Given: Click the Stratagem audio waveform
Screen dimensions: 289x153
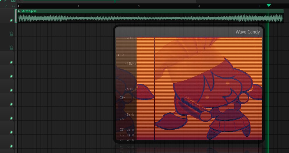Looking at the screenshot, I should pos(151,18).
